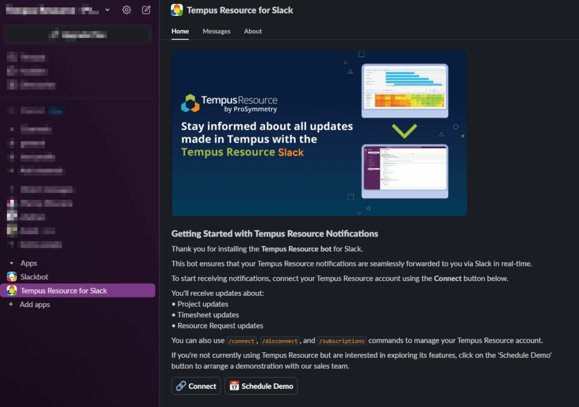Click the /disconnect command snippet

[x=279, y=340]
